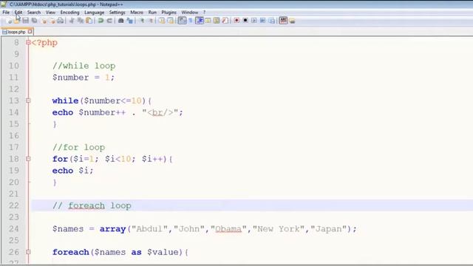This screenshot has width=473, height=266.
Task: Click the red pencil toolbar icon
Action: coord(225,21)
